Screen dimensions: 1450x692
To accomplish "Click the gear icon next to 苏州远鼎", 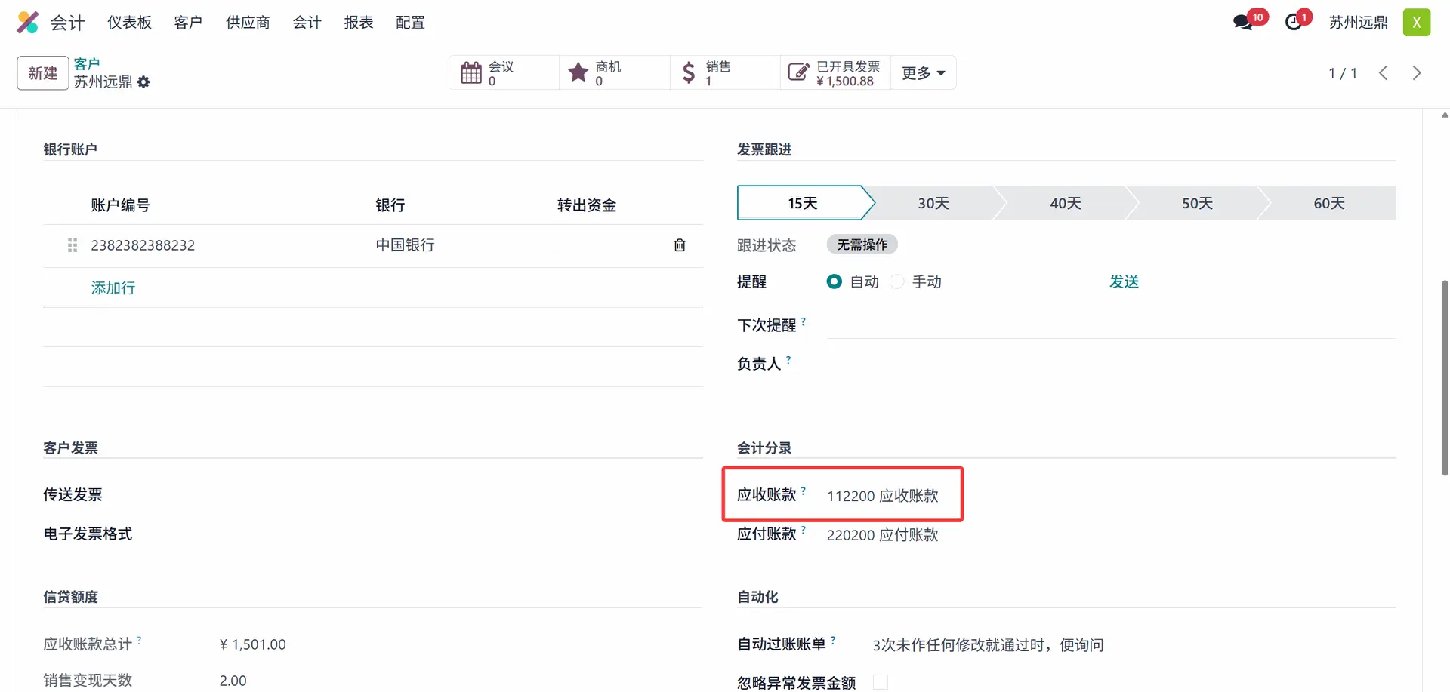I will [143, 82].
